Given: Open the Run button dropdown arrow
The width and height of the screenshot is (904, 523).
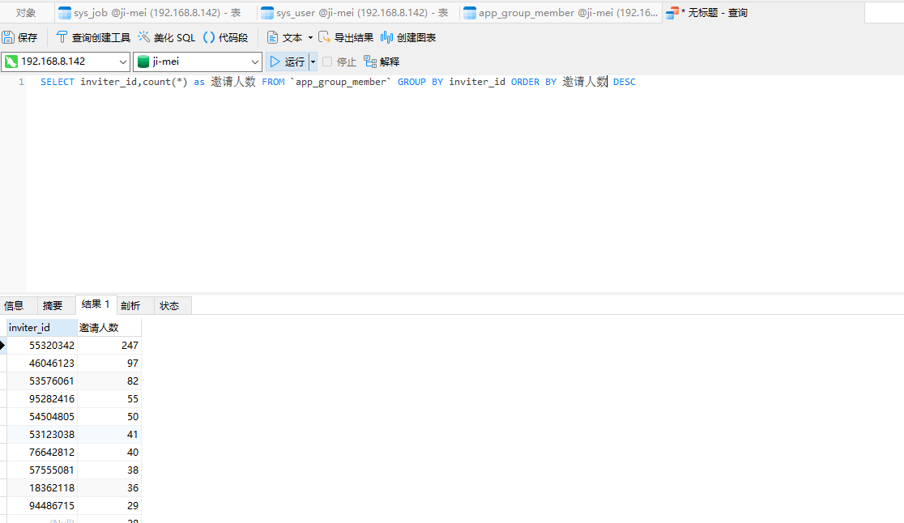Looking at the screenshot, I should point(313,62).
